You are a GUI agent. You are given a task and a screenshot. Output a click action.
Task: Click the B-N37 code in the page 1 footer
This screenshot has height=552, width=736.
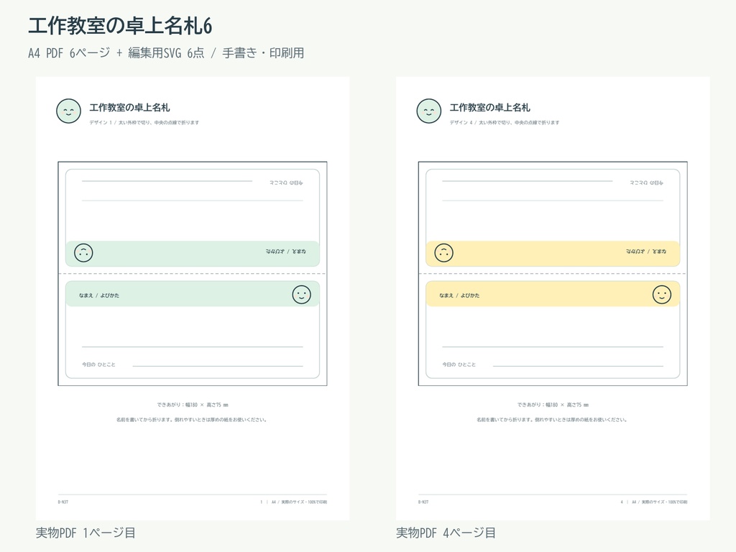point(63,502)
